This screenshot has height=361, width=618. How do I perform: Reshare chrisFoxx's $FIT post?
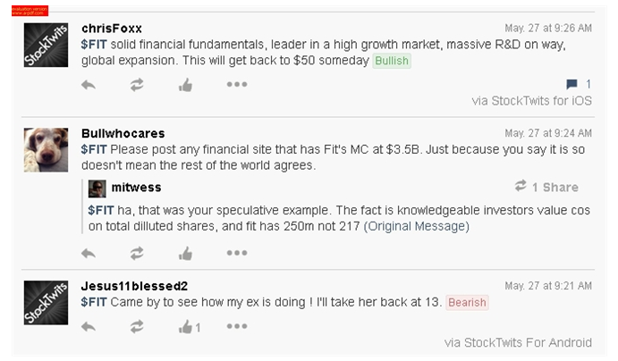(x=137, y=85)
